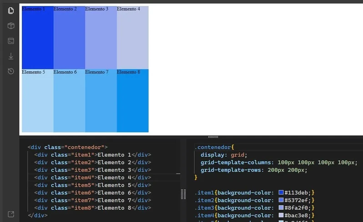
Task: Click the display: grid; line in the CSS
Action: [x=224, y=155]
